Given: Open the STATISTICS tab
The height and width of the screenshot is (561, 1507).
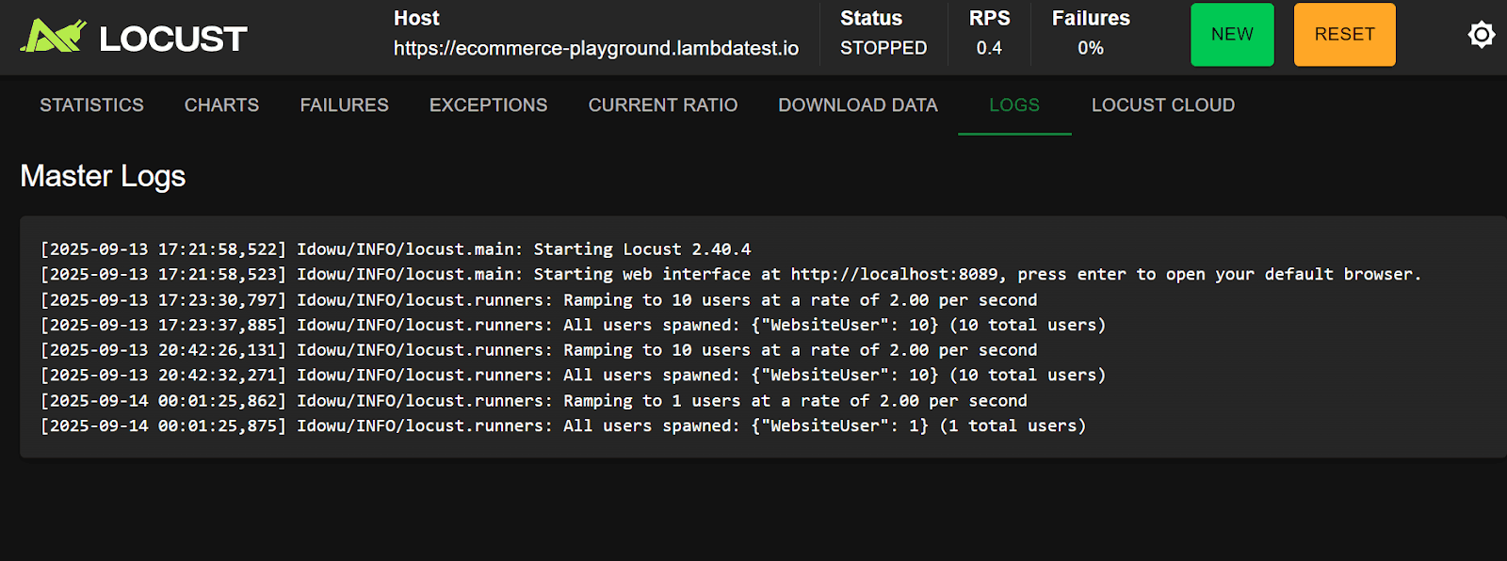Looking at the screenshot, I should (x=91, y=105).
